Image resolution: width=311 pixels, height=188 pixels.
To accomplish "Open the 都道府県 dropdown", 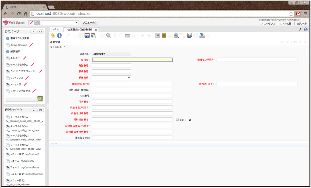I will (x=129, y=78).
